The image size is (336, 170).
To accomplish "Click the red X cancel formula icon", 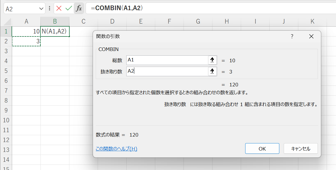I will pos(59,8).
